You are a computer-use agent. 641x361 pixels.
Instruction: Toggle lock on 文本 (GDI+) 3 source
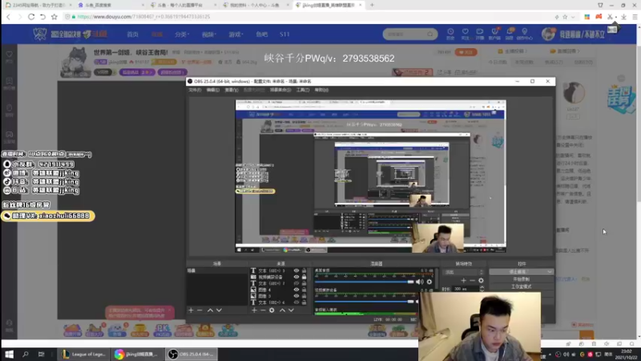pos(304,270)
